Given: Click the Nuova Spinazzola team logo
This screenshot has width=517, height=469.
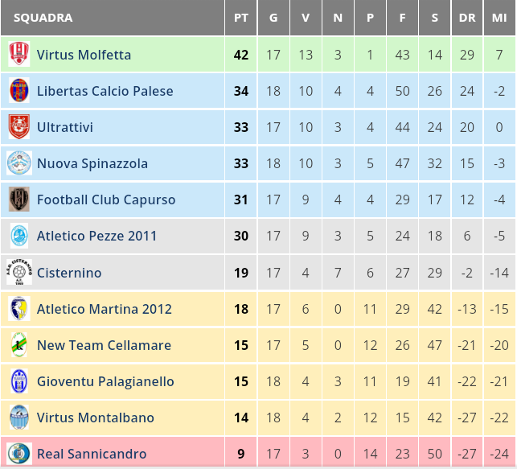Looking at the screenshot, I should pos(18,163).
